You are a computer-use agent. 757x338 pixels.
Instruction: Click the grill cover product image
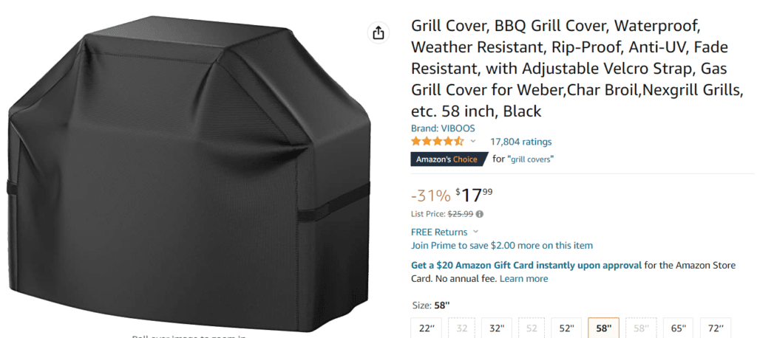(x=189, y=173)
